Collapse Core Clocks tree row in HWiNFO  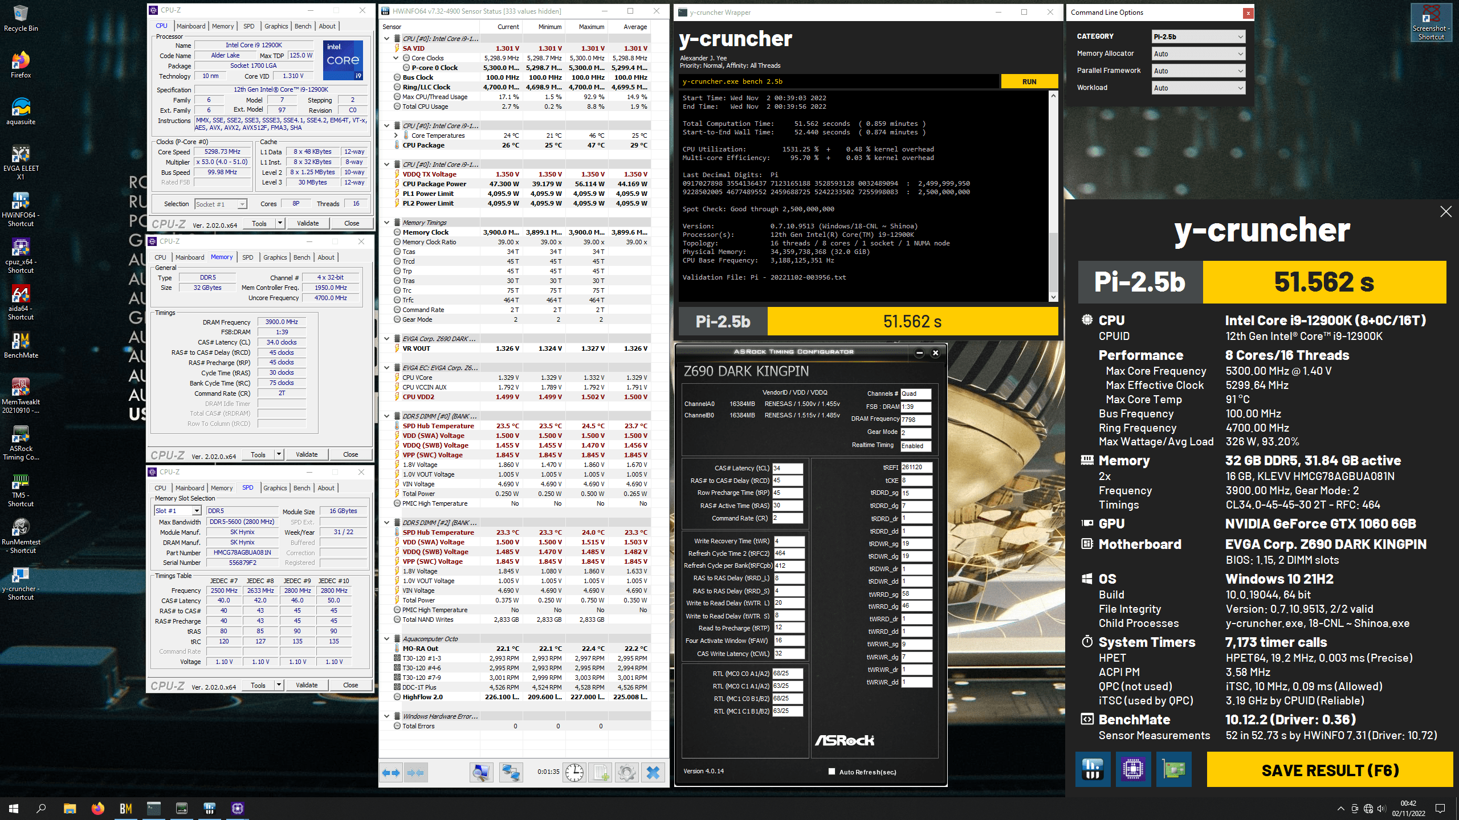[x=396, y=58]
